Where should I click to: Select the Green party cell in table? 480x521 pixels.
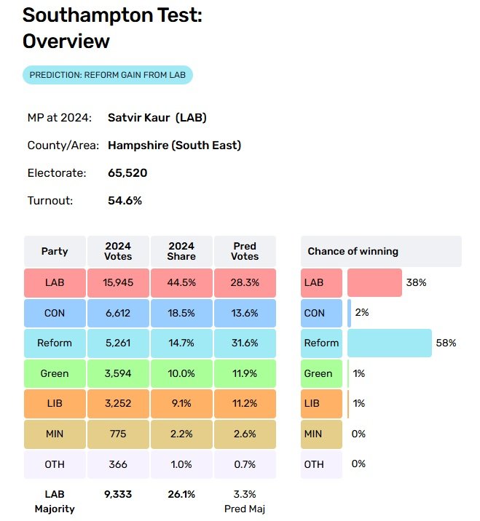tap(55, 373)
